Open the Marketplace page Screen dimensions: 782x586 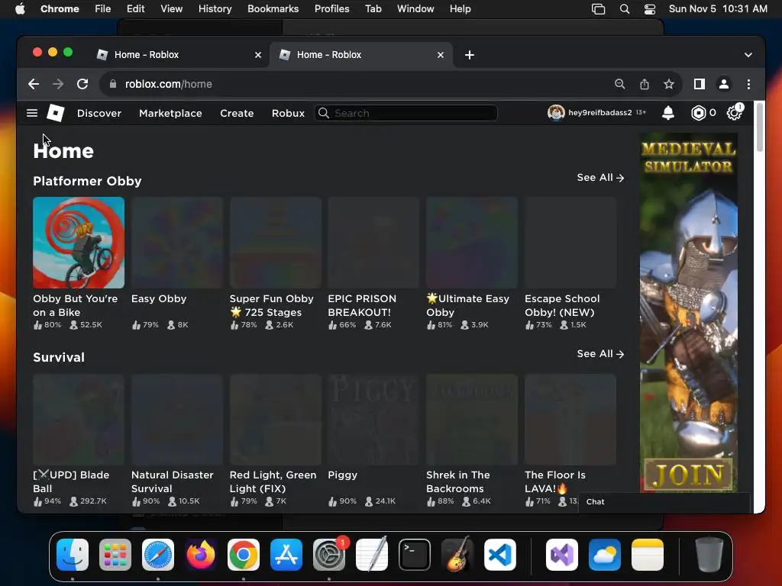point(170,113)
